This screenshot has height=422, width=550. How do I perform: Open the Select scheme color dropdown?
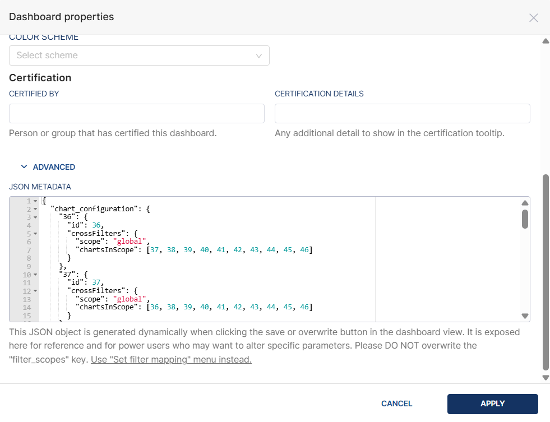coord(139,55)
